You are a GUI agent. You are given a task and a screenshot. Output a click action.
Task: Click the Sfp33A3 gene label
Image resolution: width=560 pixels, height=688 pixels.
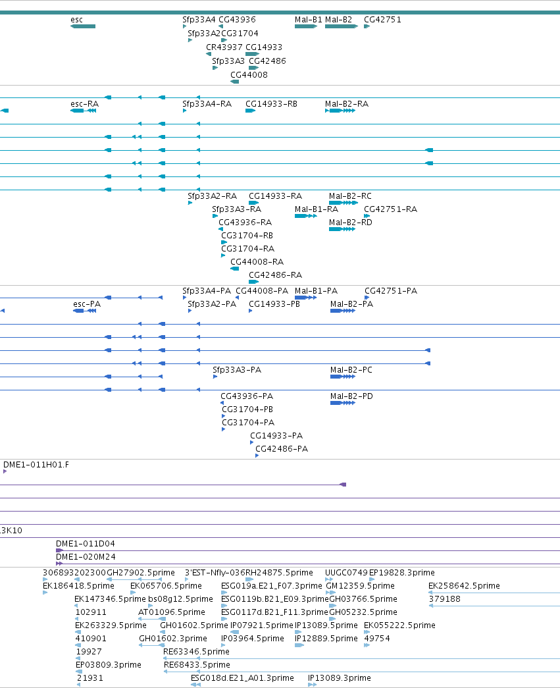click(228, 61)
